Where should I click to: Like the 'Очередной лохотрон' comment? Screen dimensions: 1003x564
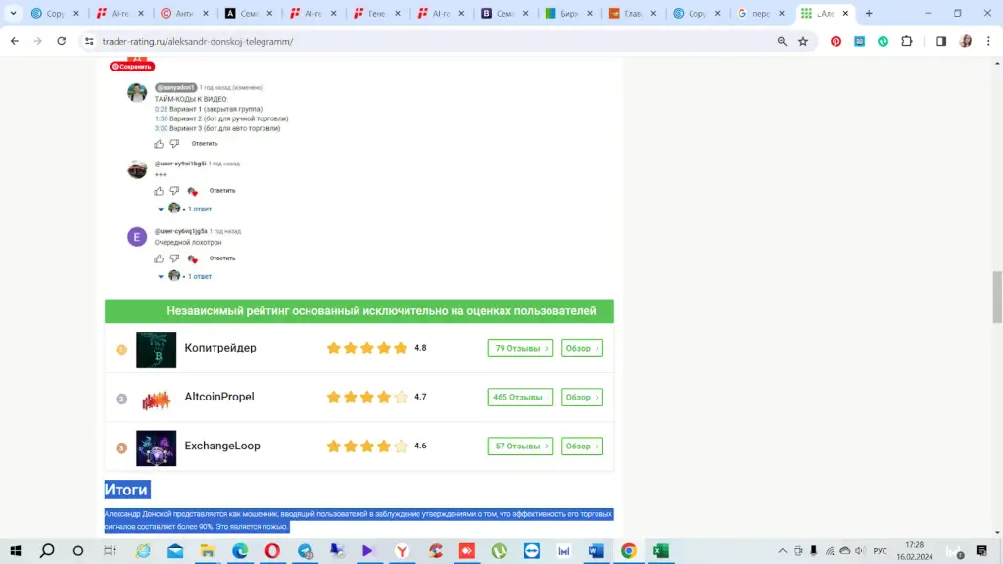[159, 258]
